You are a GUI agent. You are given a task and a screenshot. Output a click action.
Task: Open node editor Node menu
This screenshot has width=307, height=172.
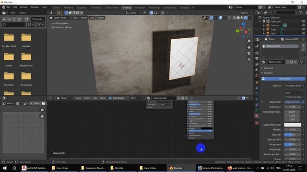point(103,98)
